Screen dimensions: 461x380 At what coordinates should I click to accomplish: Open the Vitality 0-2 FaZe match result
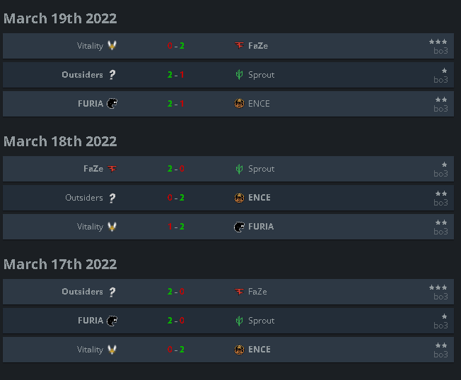176,46
